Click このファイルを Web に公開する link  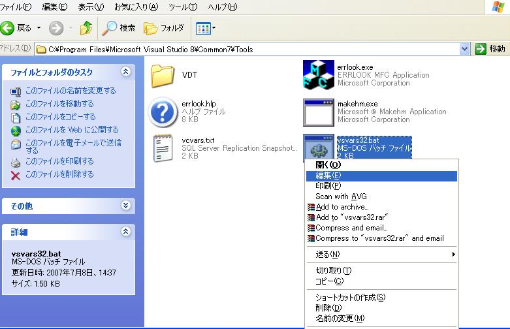click(72, 130)
